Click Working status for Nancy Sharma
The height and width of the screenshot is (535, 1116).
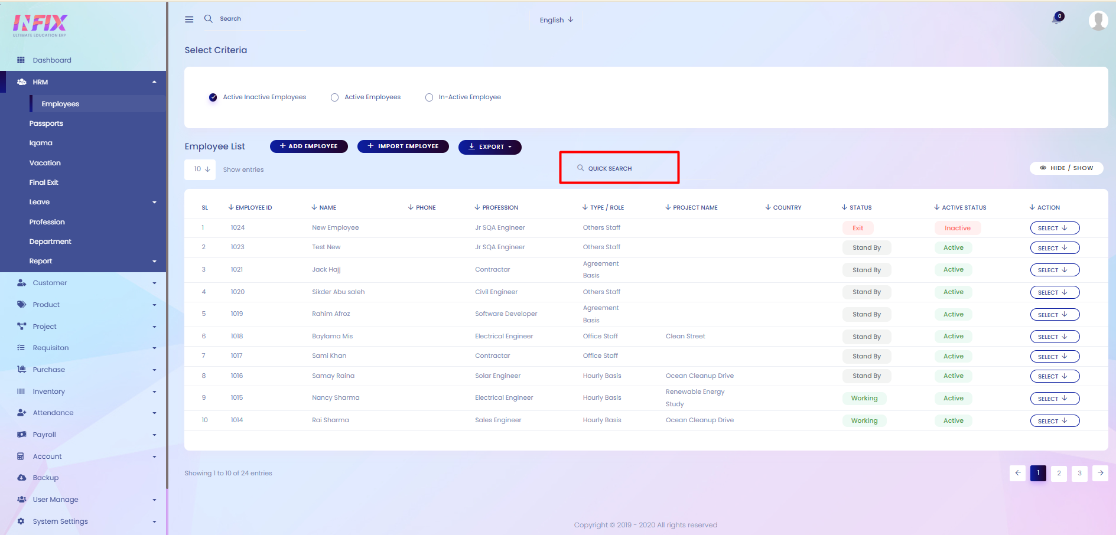(x=864, y=399)
